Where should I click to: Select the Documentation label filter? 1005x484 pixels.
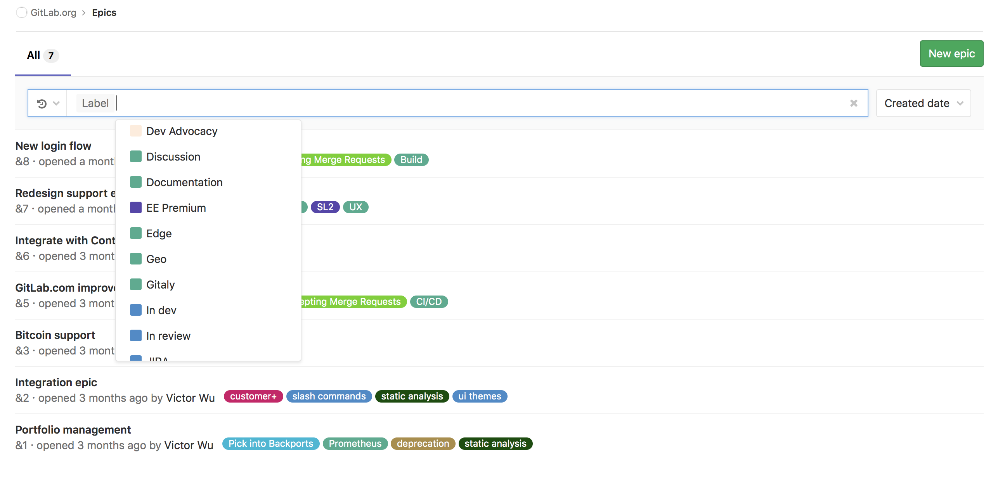[x=184, y=182]
